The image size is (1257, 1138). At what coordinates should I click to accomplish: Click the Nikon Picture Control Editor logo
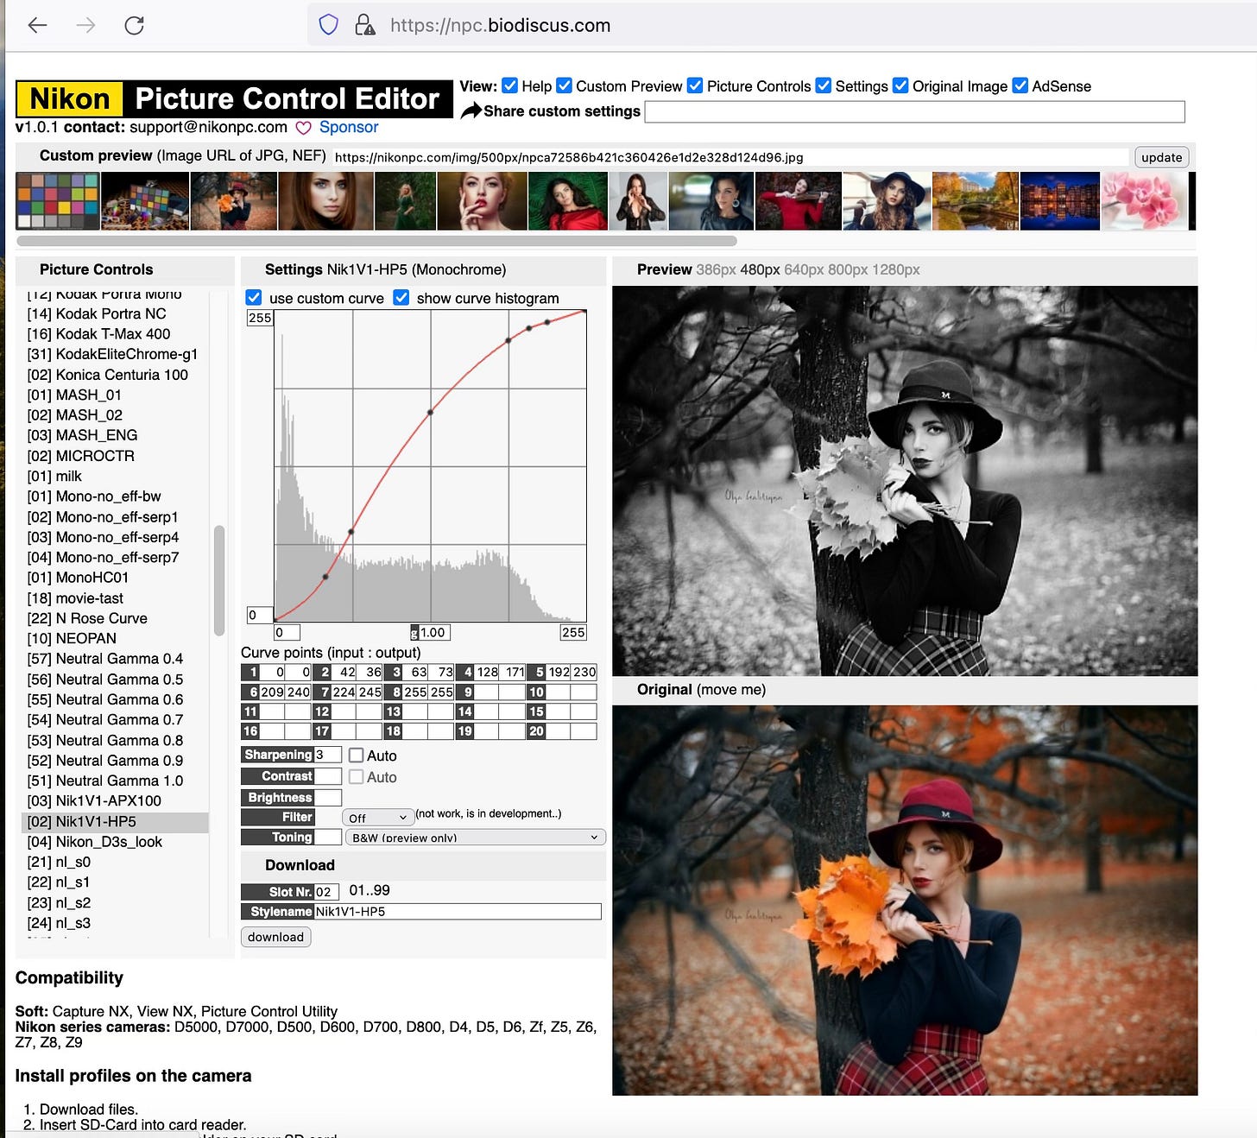point(234,98)
